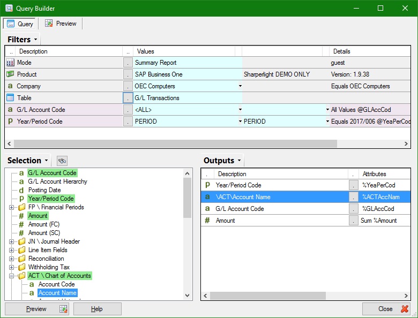Click the Product row icon in Filters
Screen dimensions: 418x318
click(10, 74)
